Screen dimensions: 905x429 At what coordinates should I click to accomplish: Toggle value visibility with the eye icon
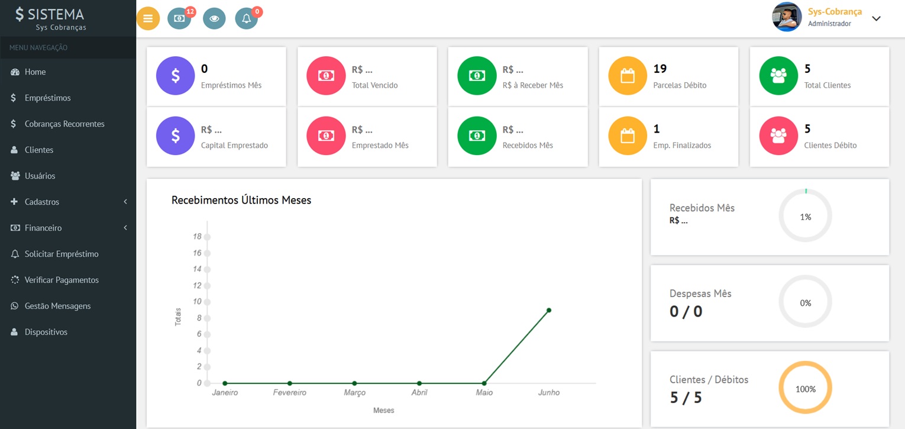pyautogui.click(x=214, y=18)
